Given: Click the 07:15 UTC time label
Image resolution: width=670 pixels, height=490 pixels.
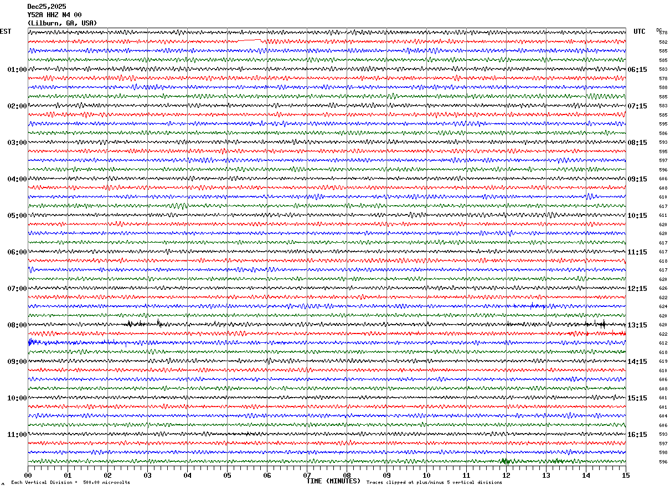Looking at the screenshot, I should (x=637, y=106).
